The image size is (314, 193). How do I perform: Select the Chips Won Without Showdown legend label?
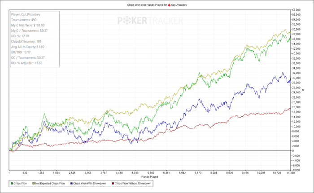(133, 184)
